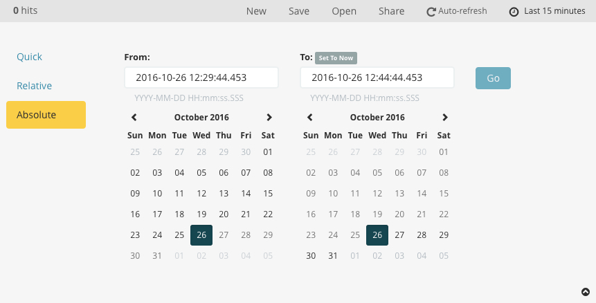Image resolution: width=596 pixels, height=303 pixels.
Task: Click New in the top menu
Action: pyautogui.click(x=256, y=11)
